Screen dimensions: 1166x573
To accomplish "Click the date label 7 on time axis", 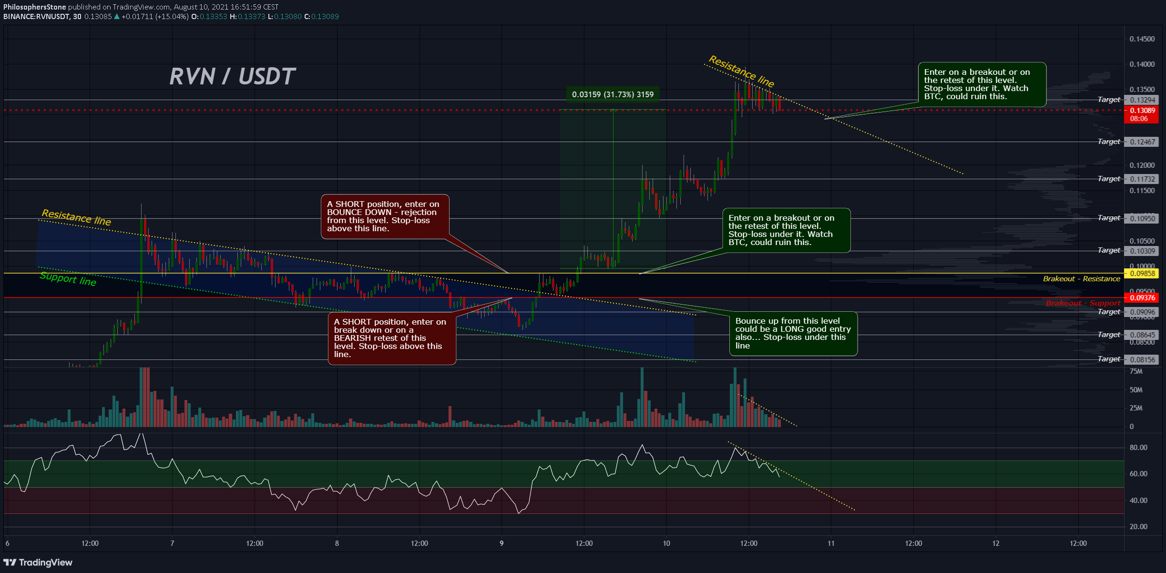I will coord(172,543).
